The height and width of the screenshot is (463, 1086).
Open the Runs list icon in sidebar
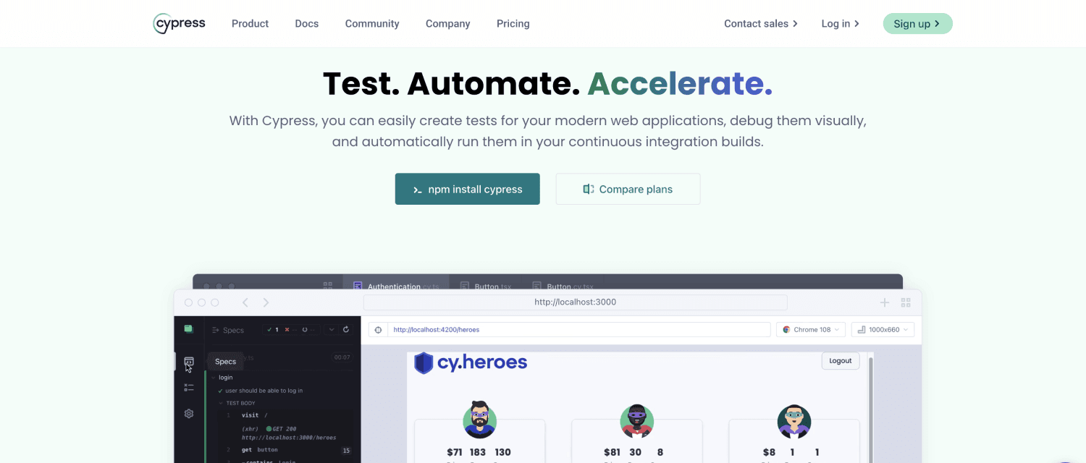point(189,388)
